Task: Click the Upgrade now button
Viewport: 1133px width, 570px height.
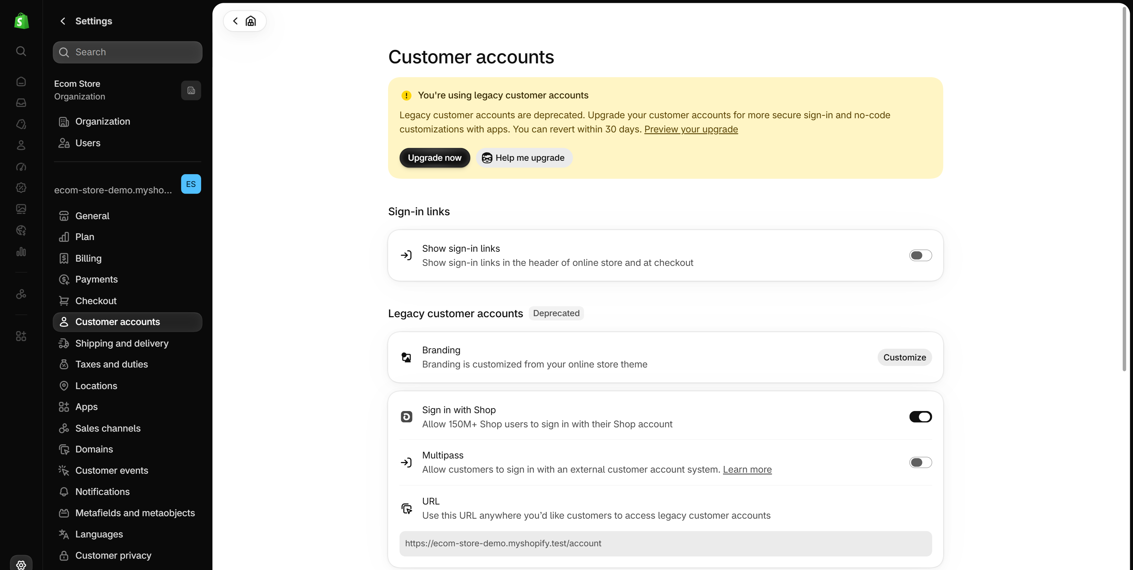Action: coord(434,158)
